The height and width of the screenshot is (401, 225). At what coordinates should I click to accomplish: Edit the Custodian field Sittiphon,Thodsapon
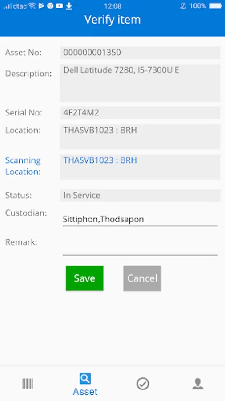coord(140,219)
